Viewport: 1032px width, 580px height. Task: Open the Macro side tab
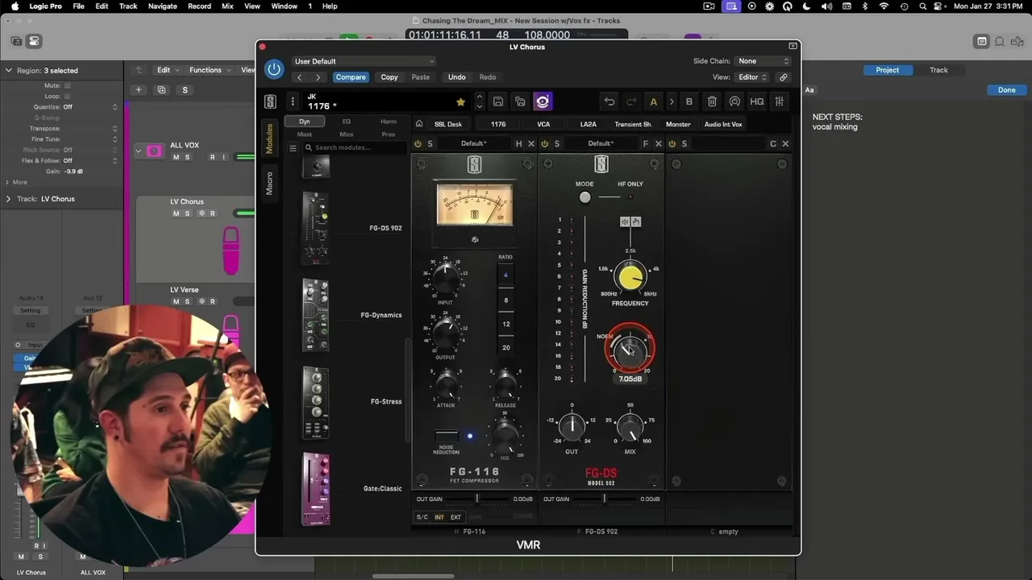click(x=269, y=182)
